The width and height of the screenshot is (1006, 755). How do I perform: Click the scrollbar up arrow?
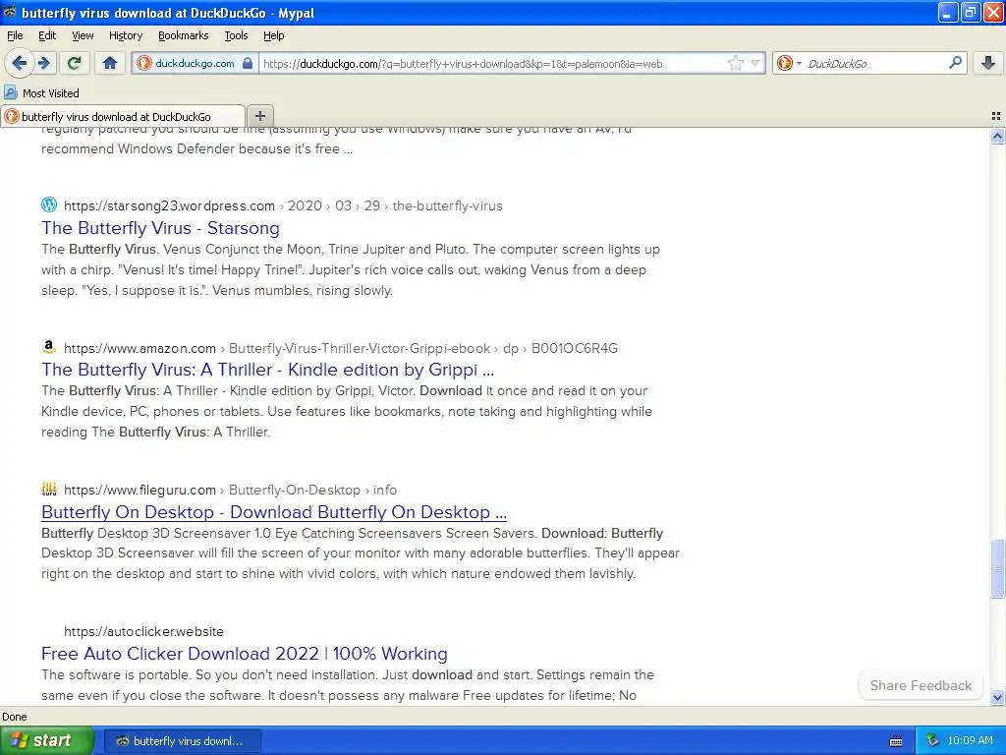click(x=997, y=136)
